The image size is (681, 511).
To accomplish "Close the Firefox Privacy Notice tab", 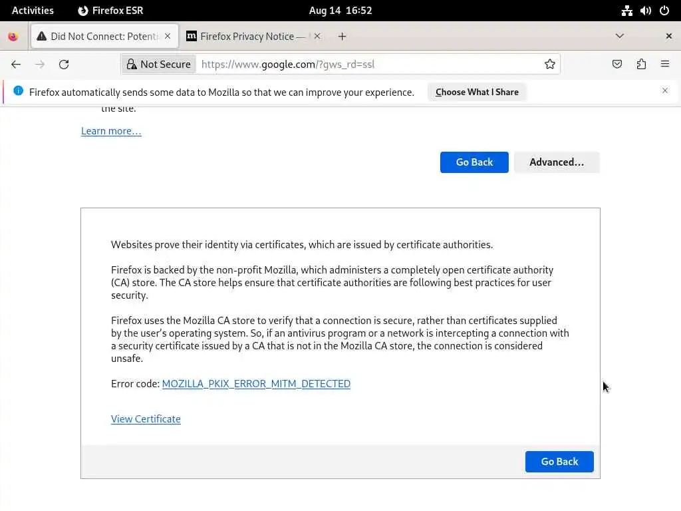I will coord(317,36).
